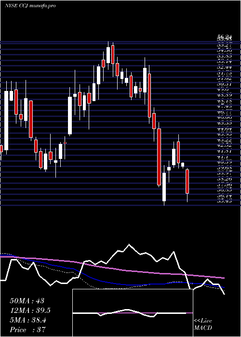Open the <<Live MACD label
The height and width of the screenshot is (337, 241).
203,324
